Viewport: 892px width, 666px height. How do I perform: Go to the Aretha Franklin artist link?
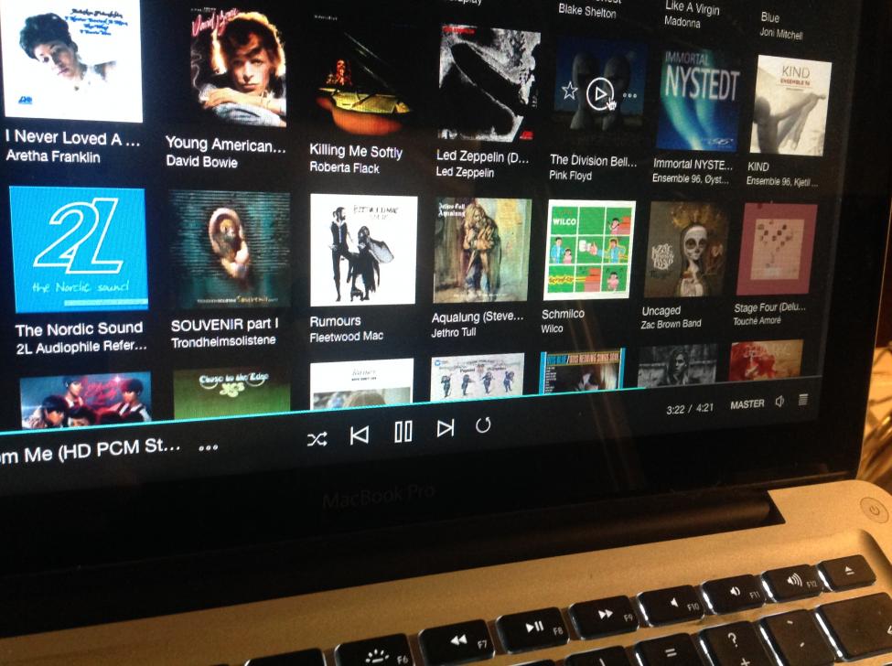[53, 156]
